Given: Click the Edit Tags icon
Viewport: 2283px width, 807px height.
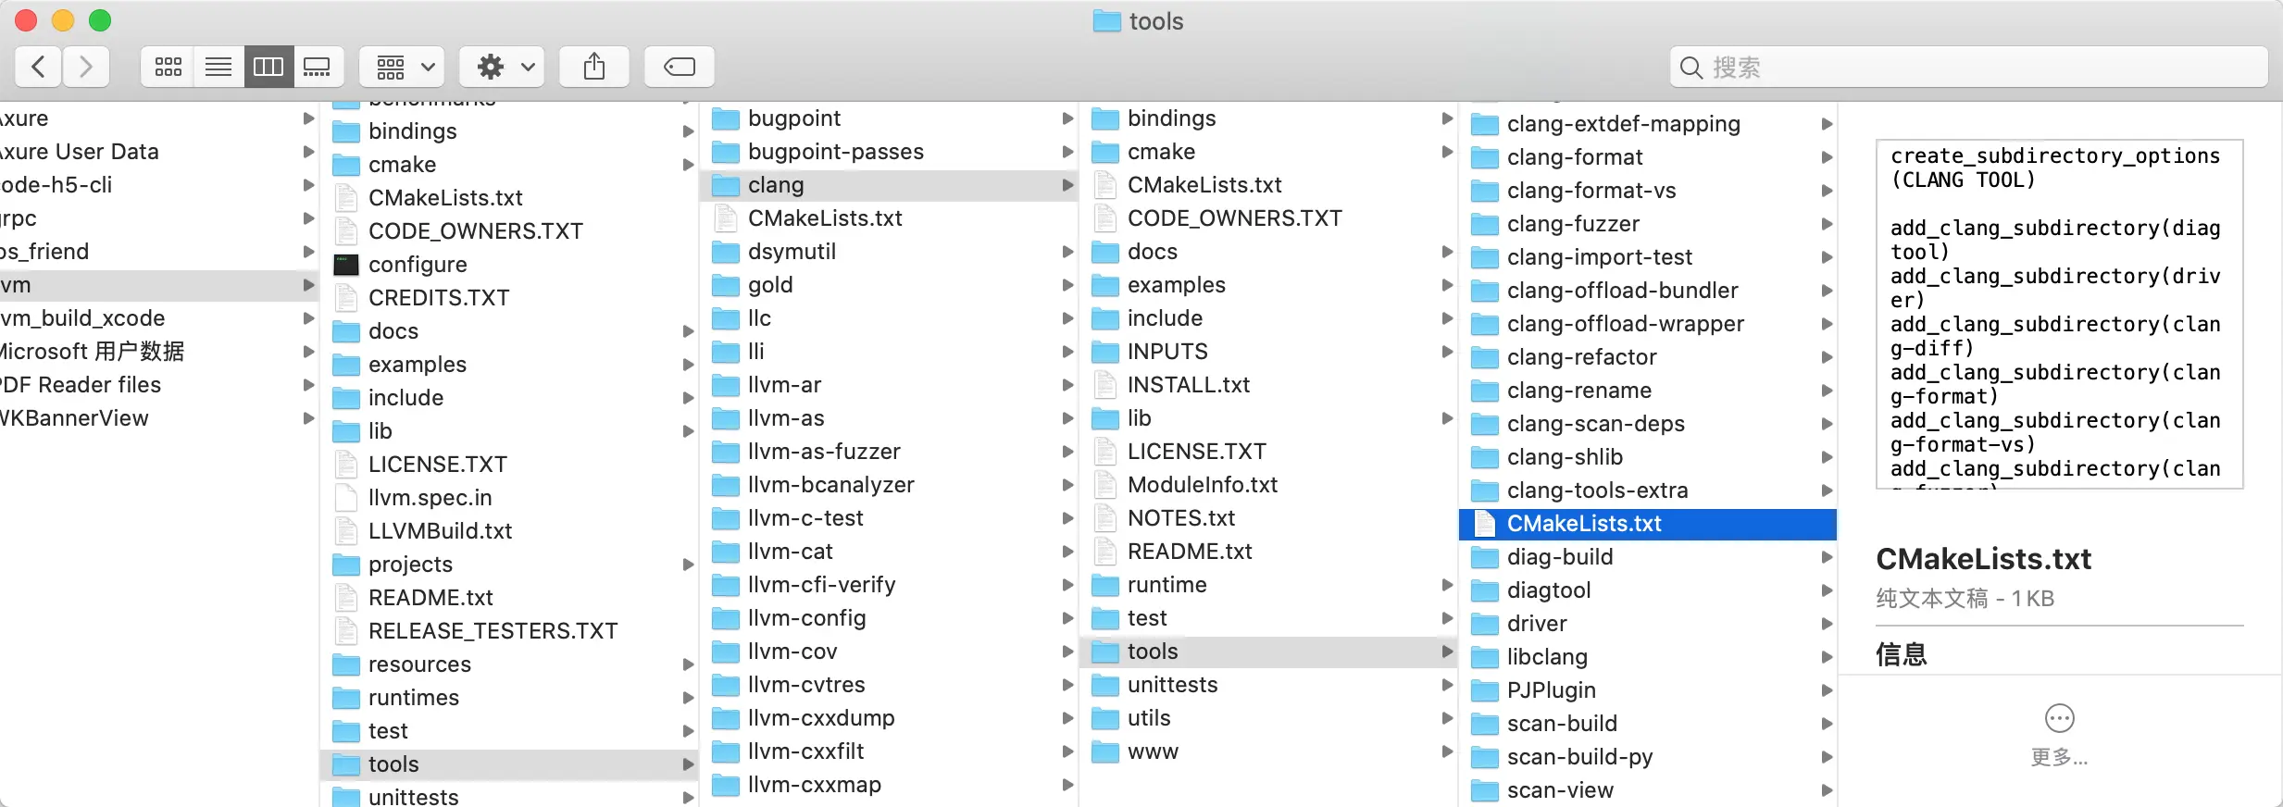Looking at the screenshot, I should tap(680, 67).
